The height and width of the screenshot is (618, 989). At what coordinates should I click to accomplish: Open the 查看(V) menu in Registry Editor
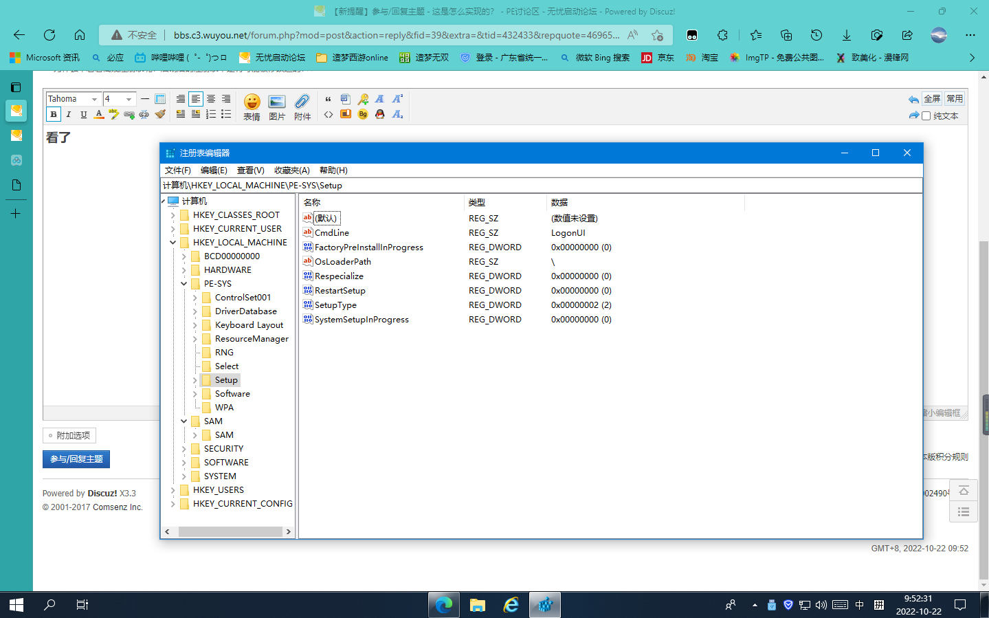pos(250,170)
